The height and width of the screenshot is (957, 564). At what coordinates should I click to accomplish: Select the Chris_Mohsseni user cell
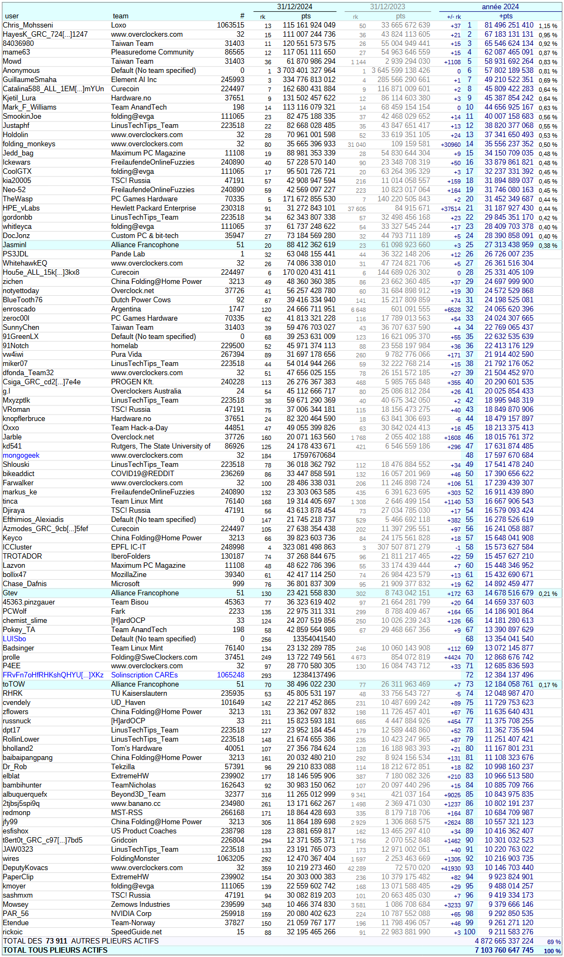[x=28, y=25]
